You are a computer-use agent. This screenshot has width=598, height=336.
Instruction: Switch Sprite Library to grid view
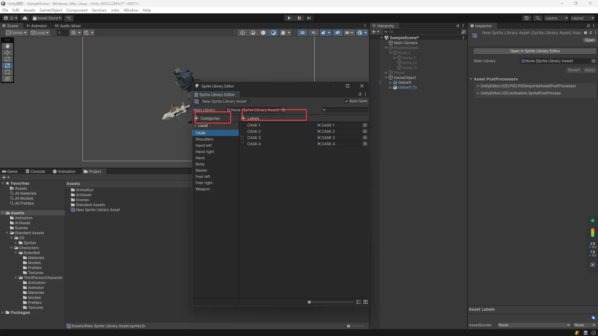click(x=365, y=302)
